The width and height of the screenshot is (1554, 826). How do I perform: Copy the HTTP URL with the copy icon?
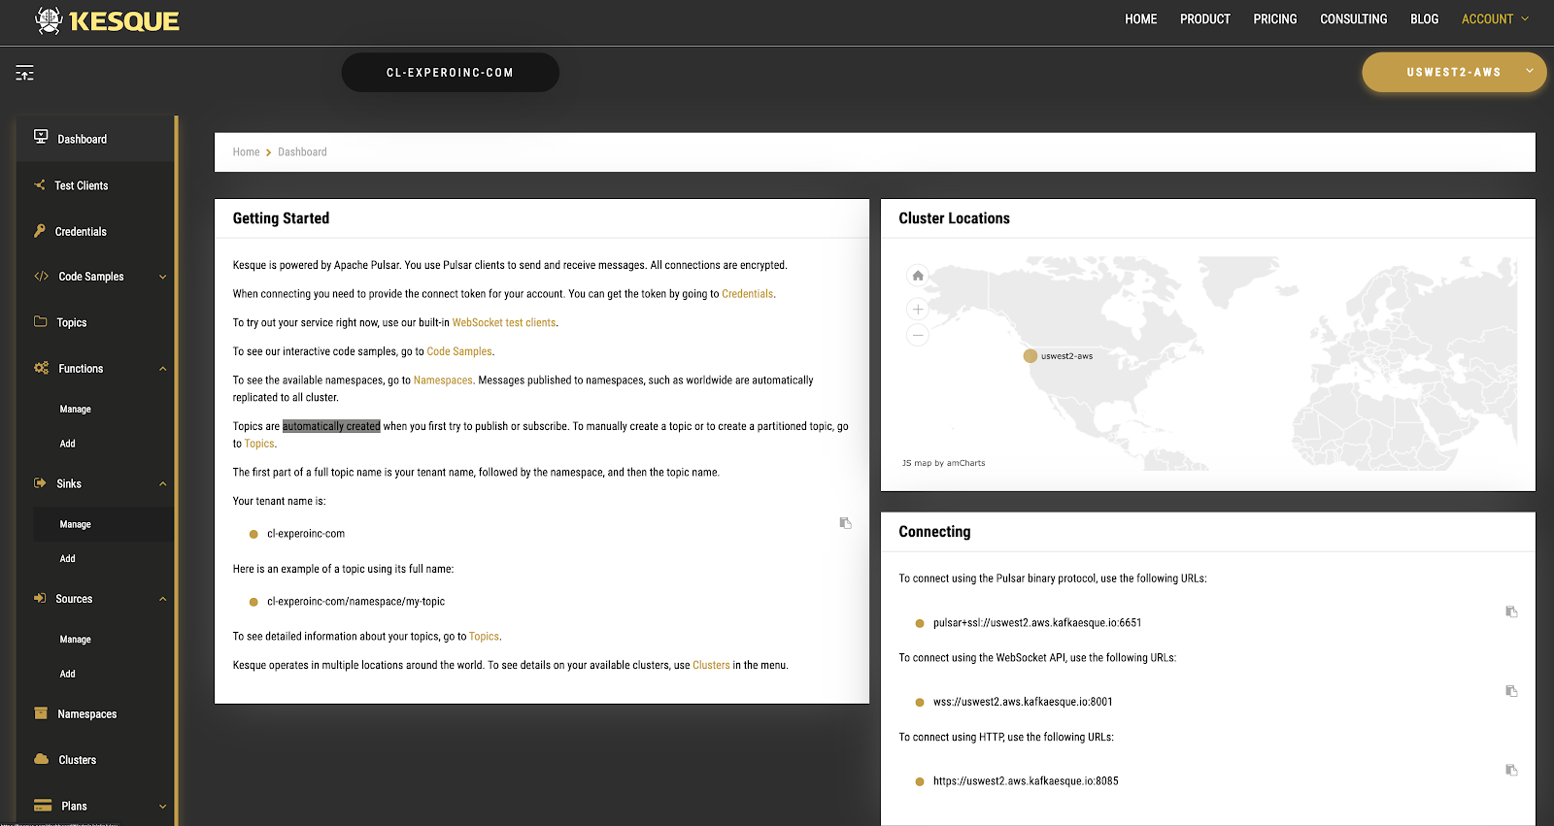click(1511, 770)
